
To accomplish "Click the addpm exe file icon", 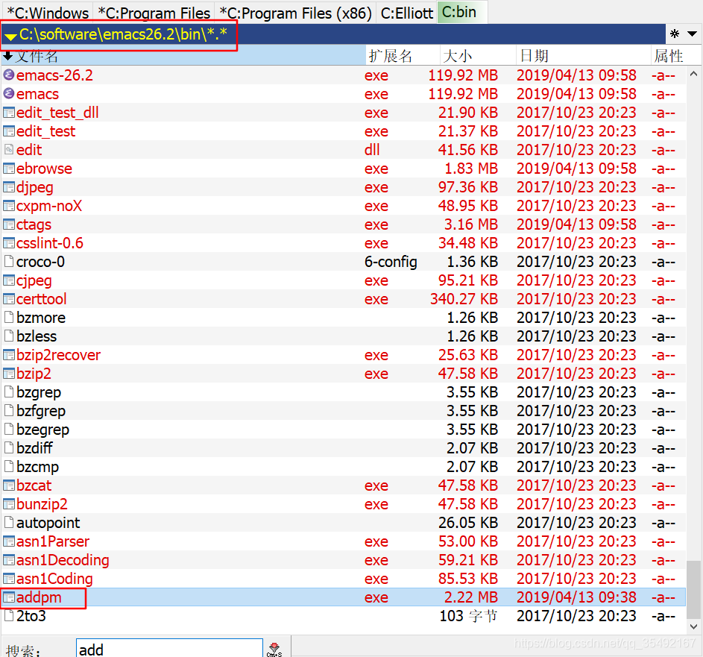I will click(x=8, y=597).
